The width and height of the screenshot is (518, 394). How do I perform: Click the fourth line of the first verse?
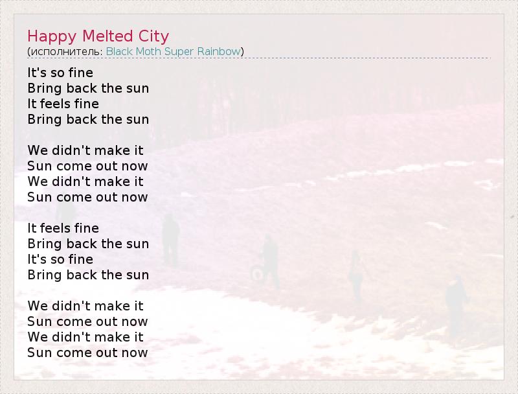pos(88,119)
